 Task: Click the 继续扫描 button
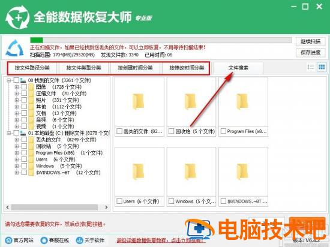pos(310,41)
